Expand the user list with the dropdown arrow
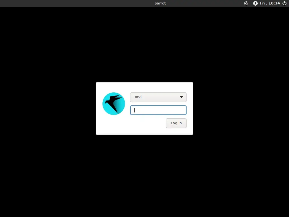Viewport: 289px width, 217px height. point(181,97)
